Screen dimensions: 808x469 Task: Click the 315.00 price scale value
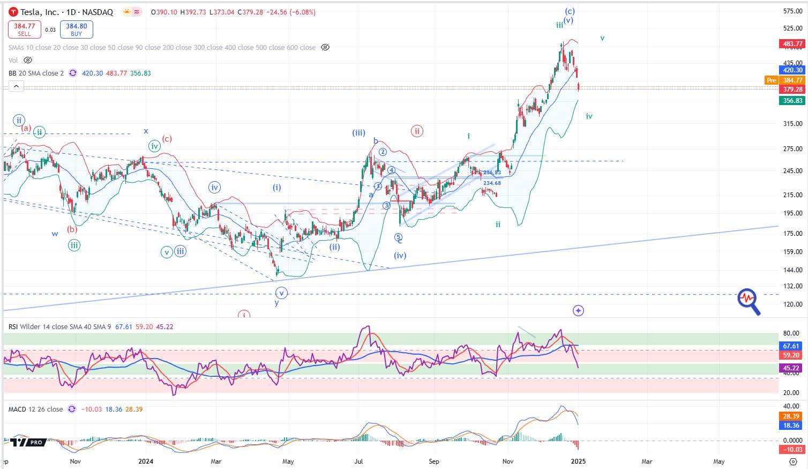(x=792, y=124)
